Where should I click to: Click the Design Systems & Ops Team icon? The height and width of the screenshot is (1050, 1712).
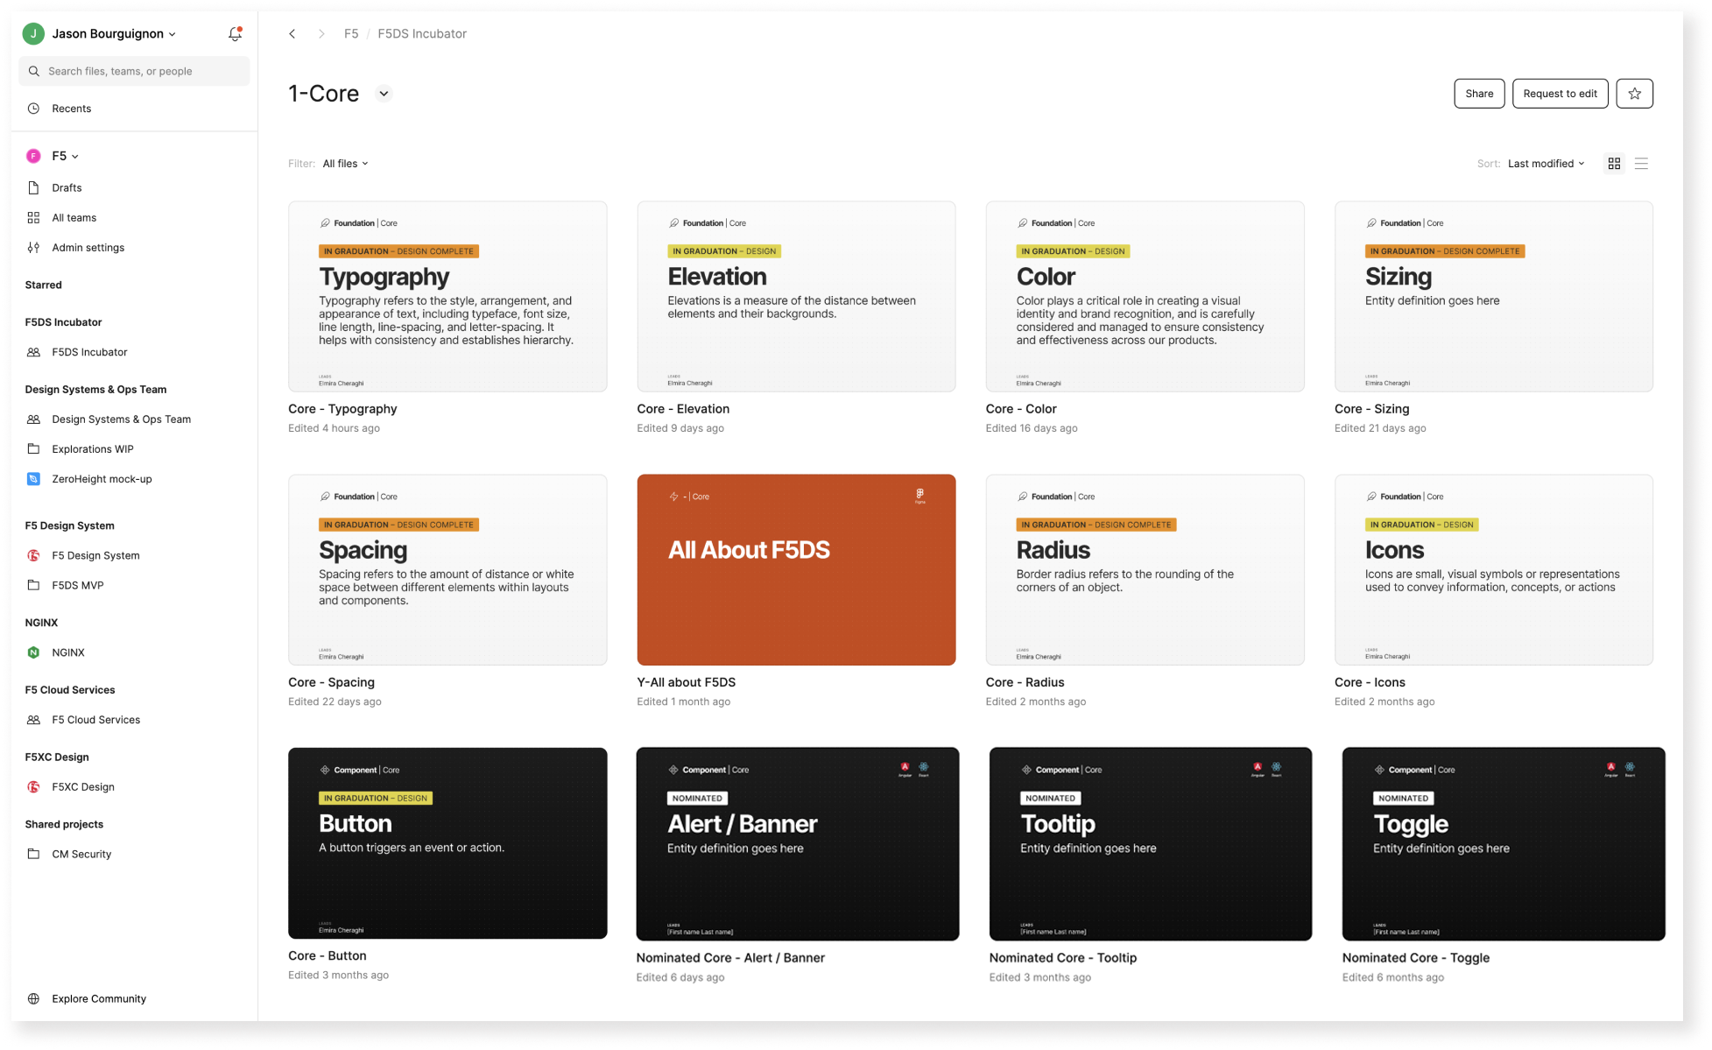tap(33, 419)
